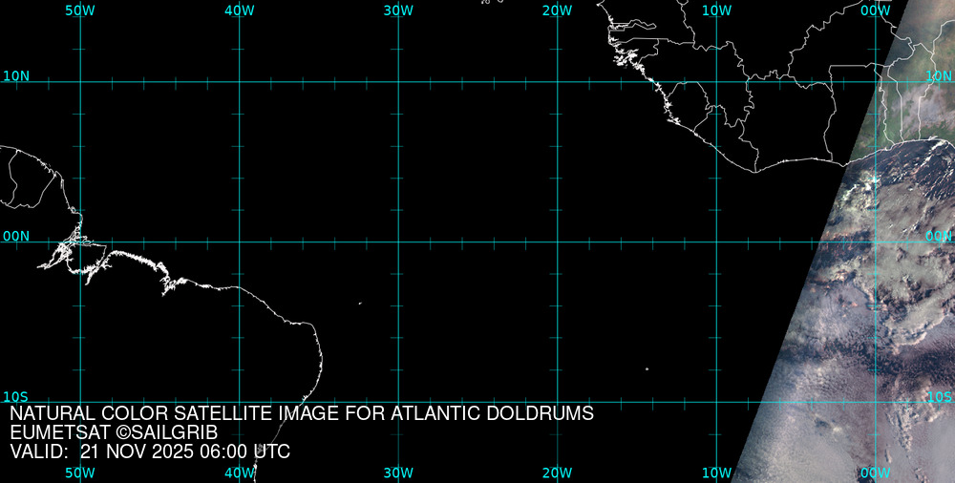
Task: Click the grid intersection of 40W and 10N
Action: [x=240, y=81]
